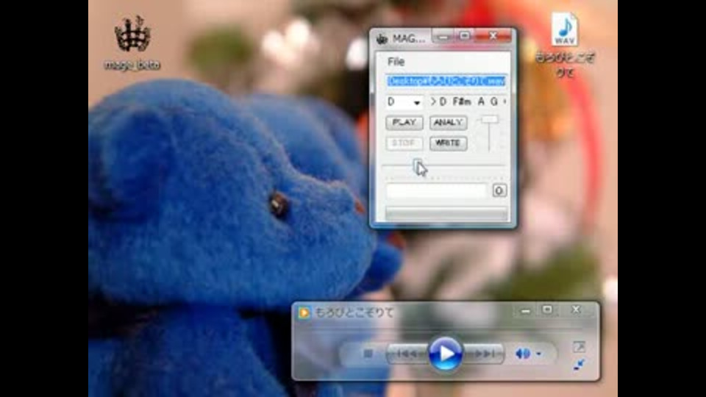Click the compact mode arrow icon in player
706x397 pixels.
tap(579, 365)
